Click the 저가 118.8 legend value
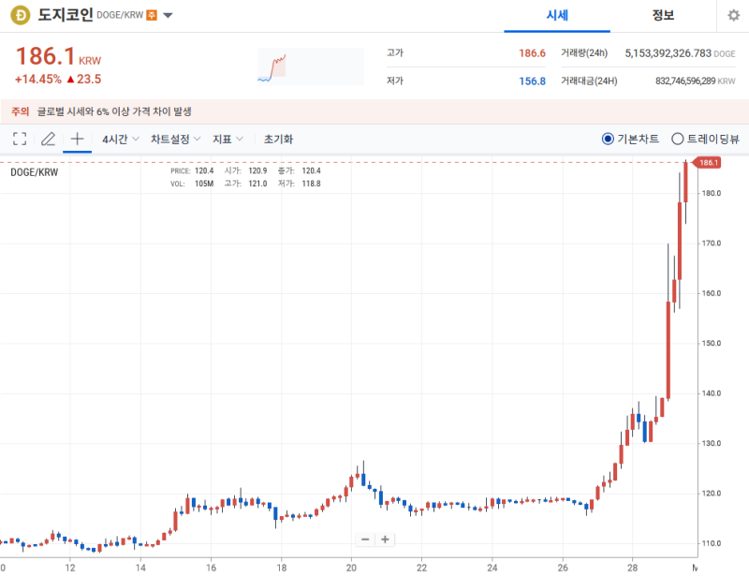 (311, 184)
